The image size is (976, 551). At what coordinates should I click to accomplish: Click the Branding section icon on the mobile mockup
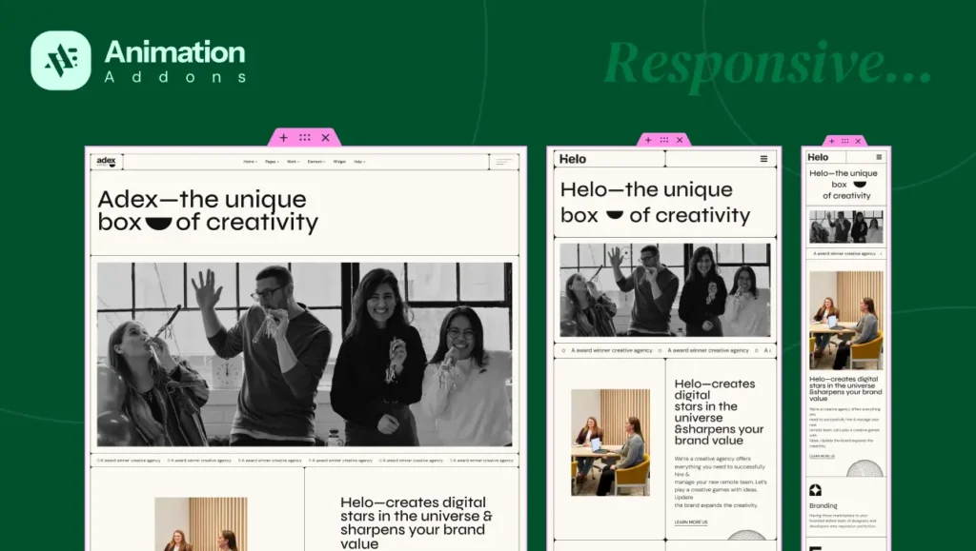click(x=816, y=490)
